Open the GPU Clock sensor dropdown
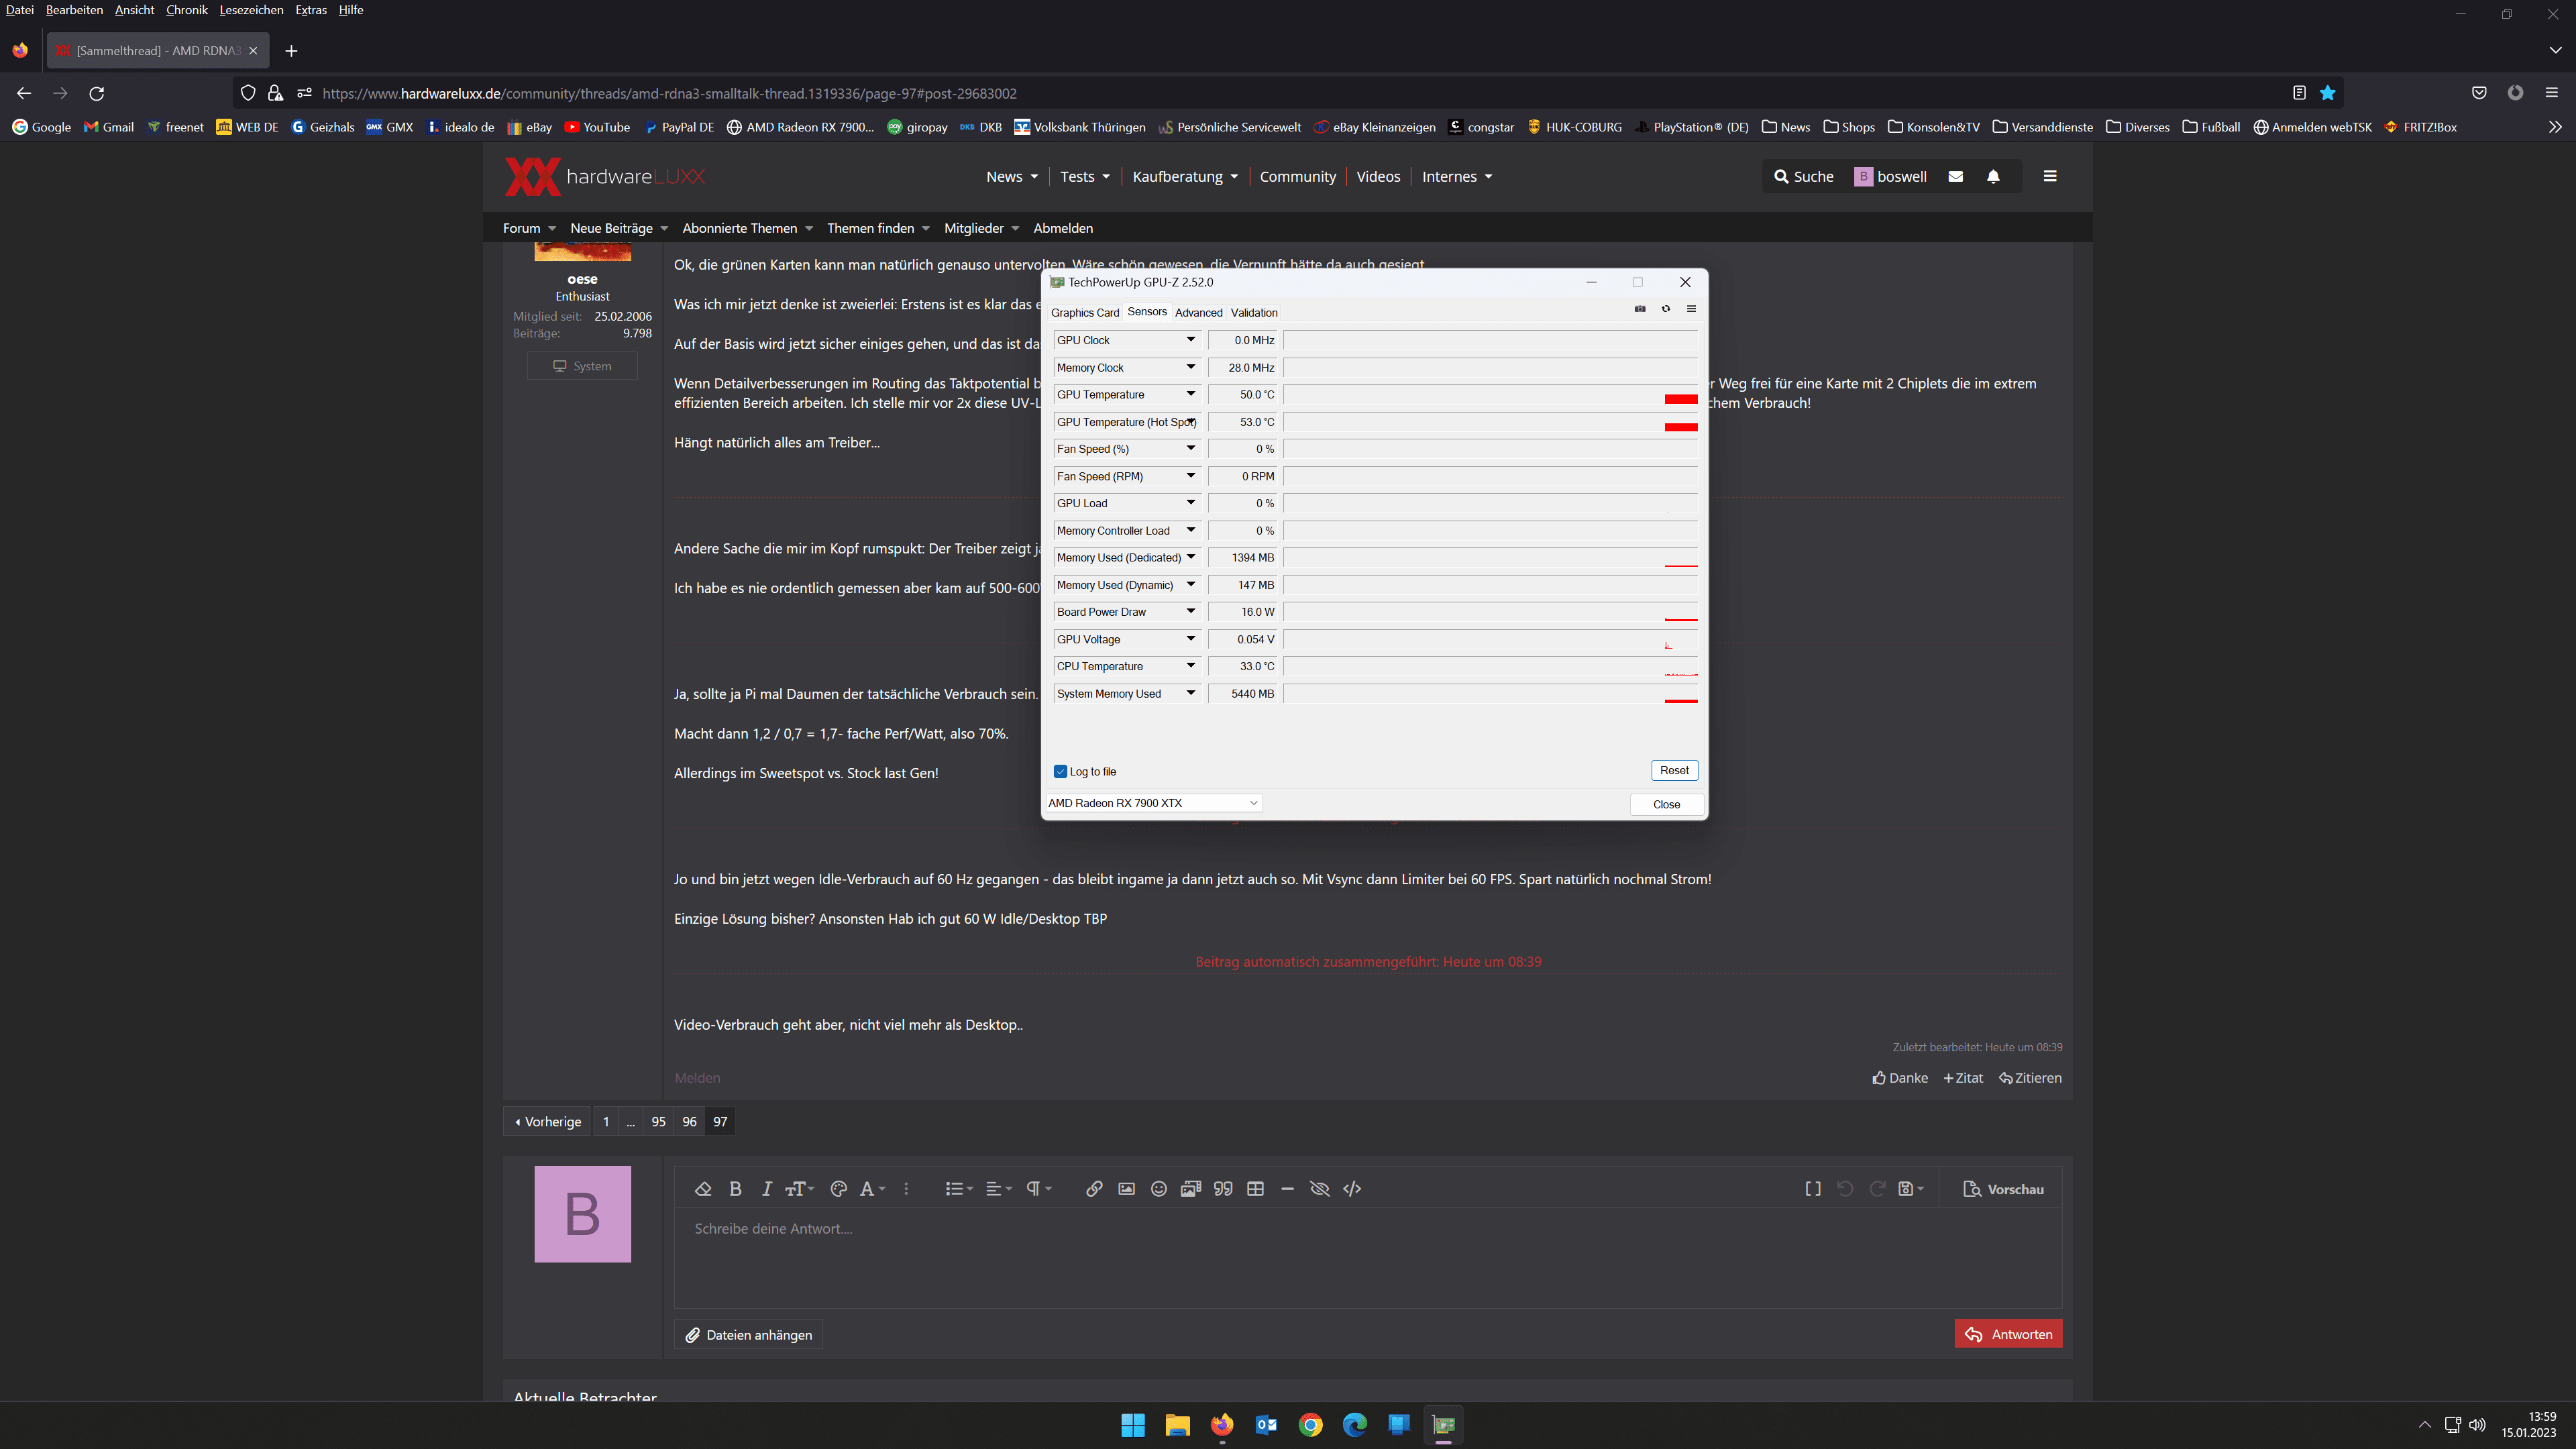The height and width of the screenshot is (1449, 2576). tap(1190, 340)
